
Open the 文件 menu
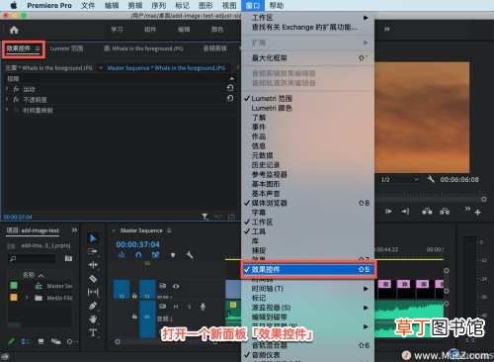(x=88, y=5)
